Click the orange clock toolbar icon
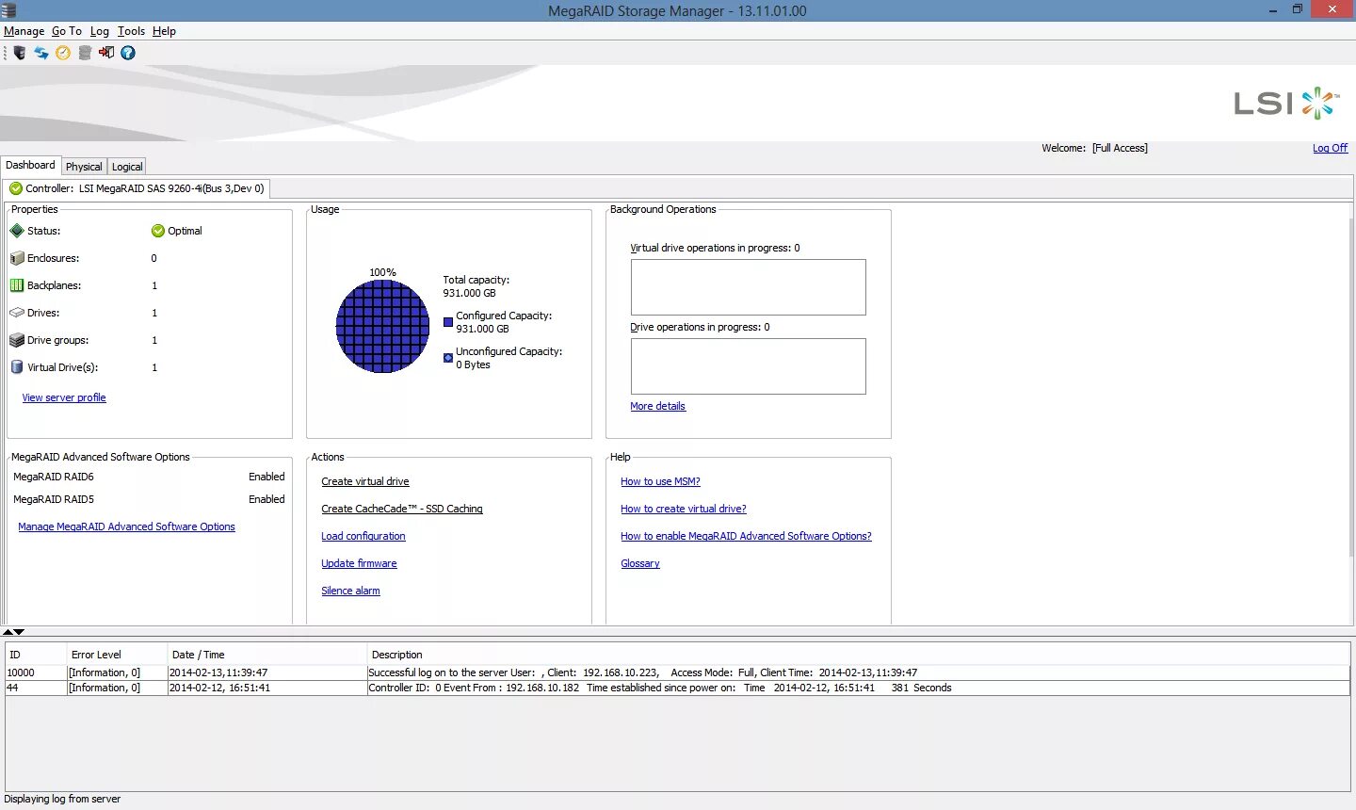The image size is (1356, 810). pos(63,53)
